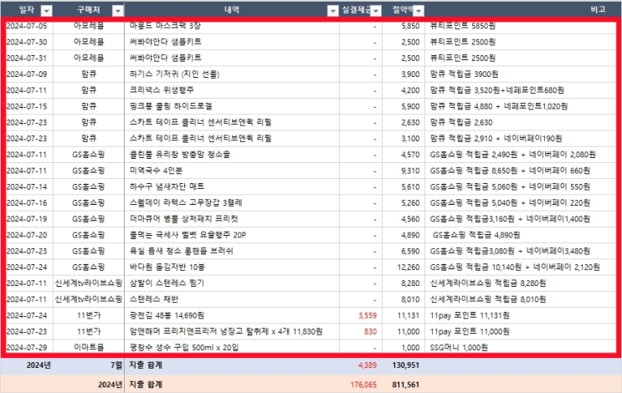Click the 7월 label in the subtotal row
622x393 pixels.
tap(116, 365)
